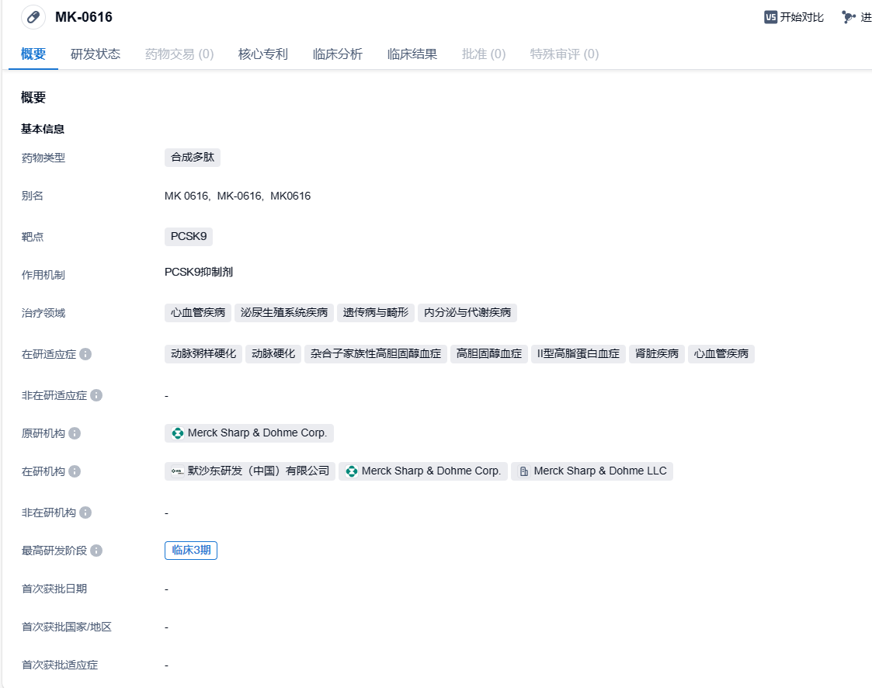Click info icon next to 最高研发阶段
872x688 pixels.
96,551
